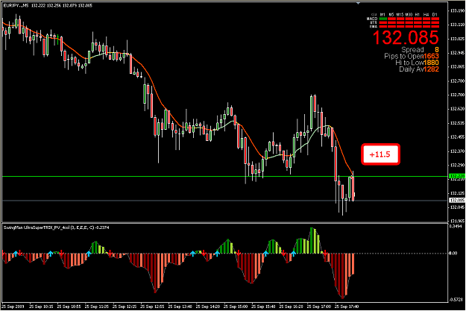Click the 133.025 price axis label
The width and height of the screenshot is (466, 311).
457,39
